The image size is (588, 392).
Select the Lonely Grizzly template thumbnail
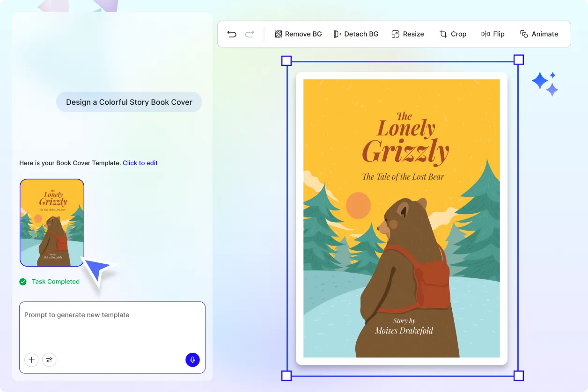52,223
